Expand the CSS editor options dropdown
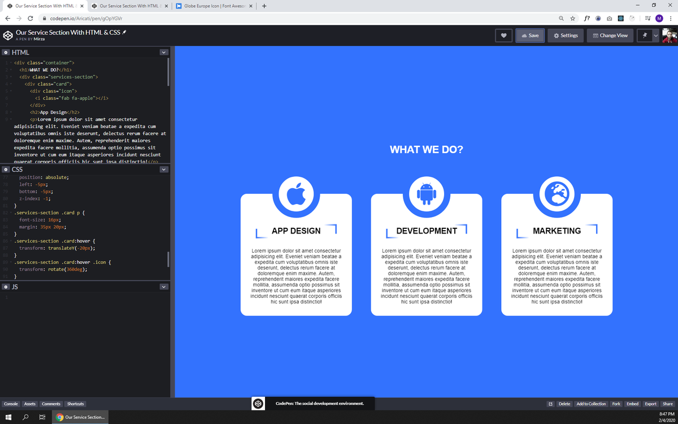The width and height of the screenshot is (678, 424). (164, 170)
